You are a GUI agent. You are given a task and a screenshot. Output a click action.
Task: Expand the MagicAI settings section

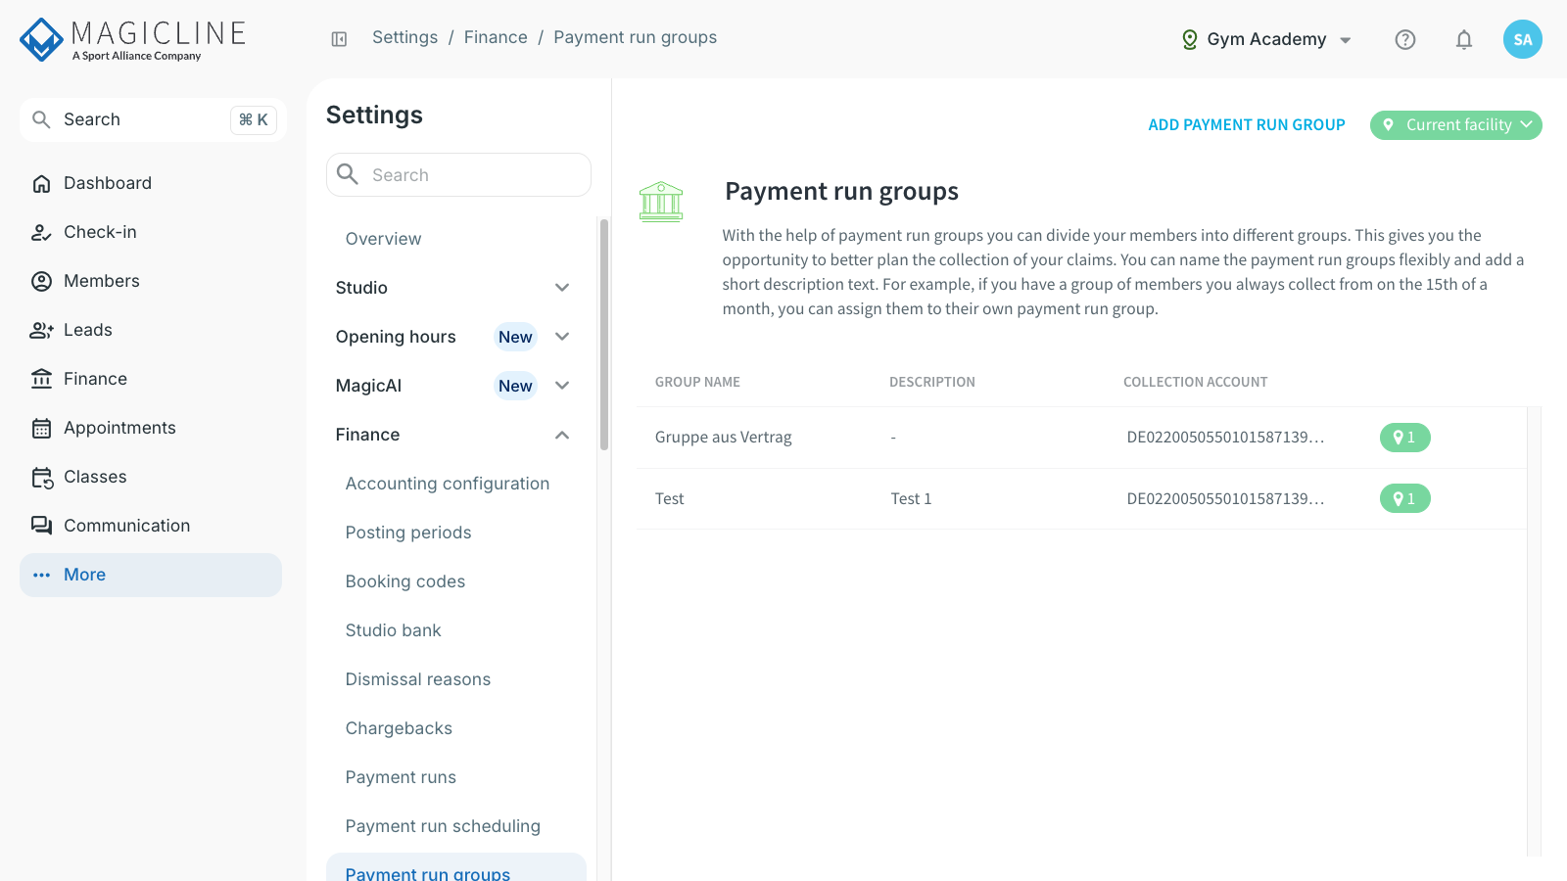click(x=452, y=386)
